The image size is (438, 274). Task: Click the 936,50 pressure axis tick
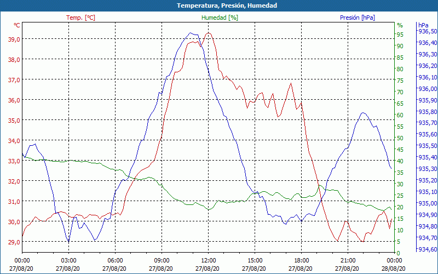428,31
